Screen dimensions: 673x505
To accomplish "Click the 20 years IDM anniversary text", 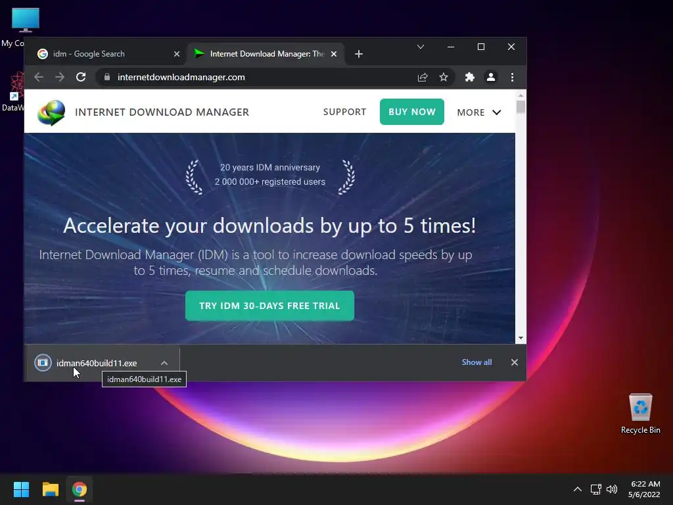I will coord(270,168).
